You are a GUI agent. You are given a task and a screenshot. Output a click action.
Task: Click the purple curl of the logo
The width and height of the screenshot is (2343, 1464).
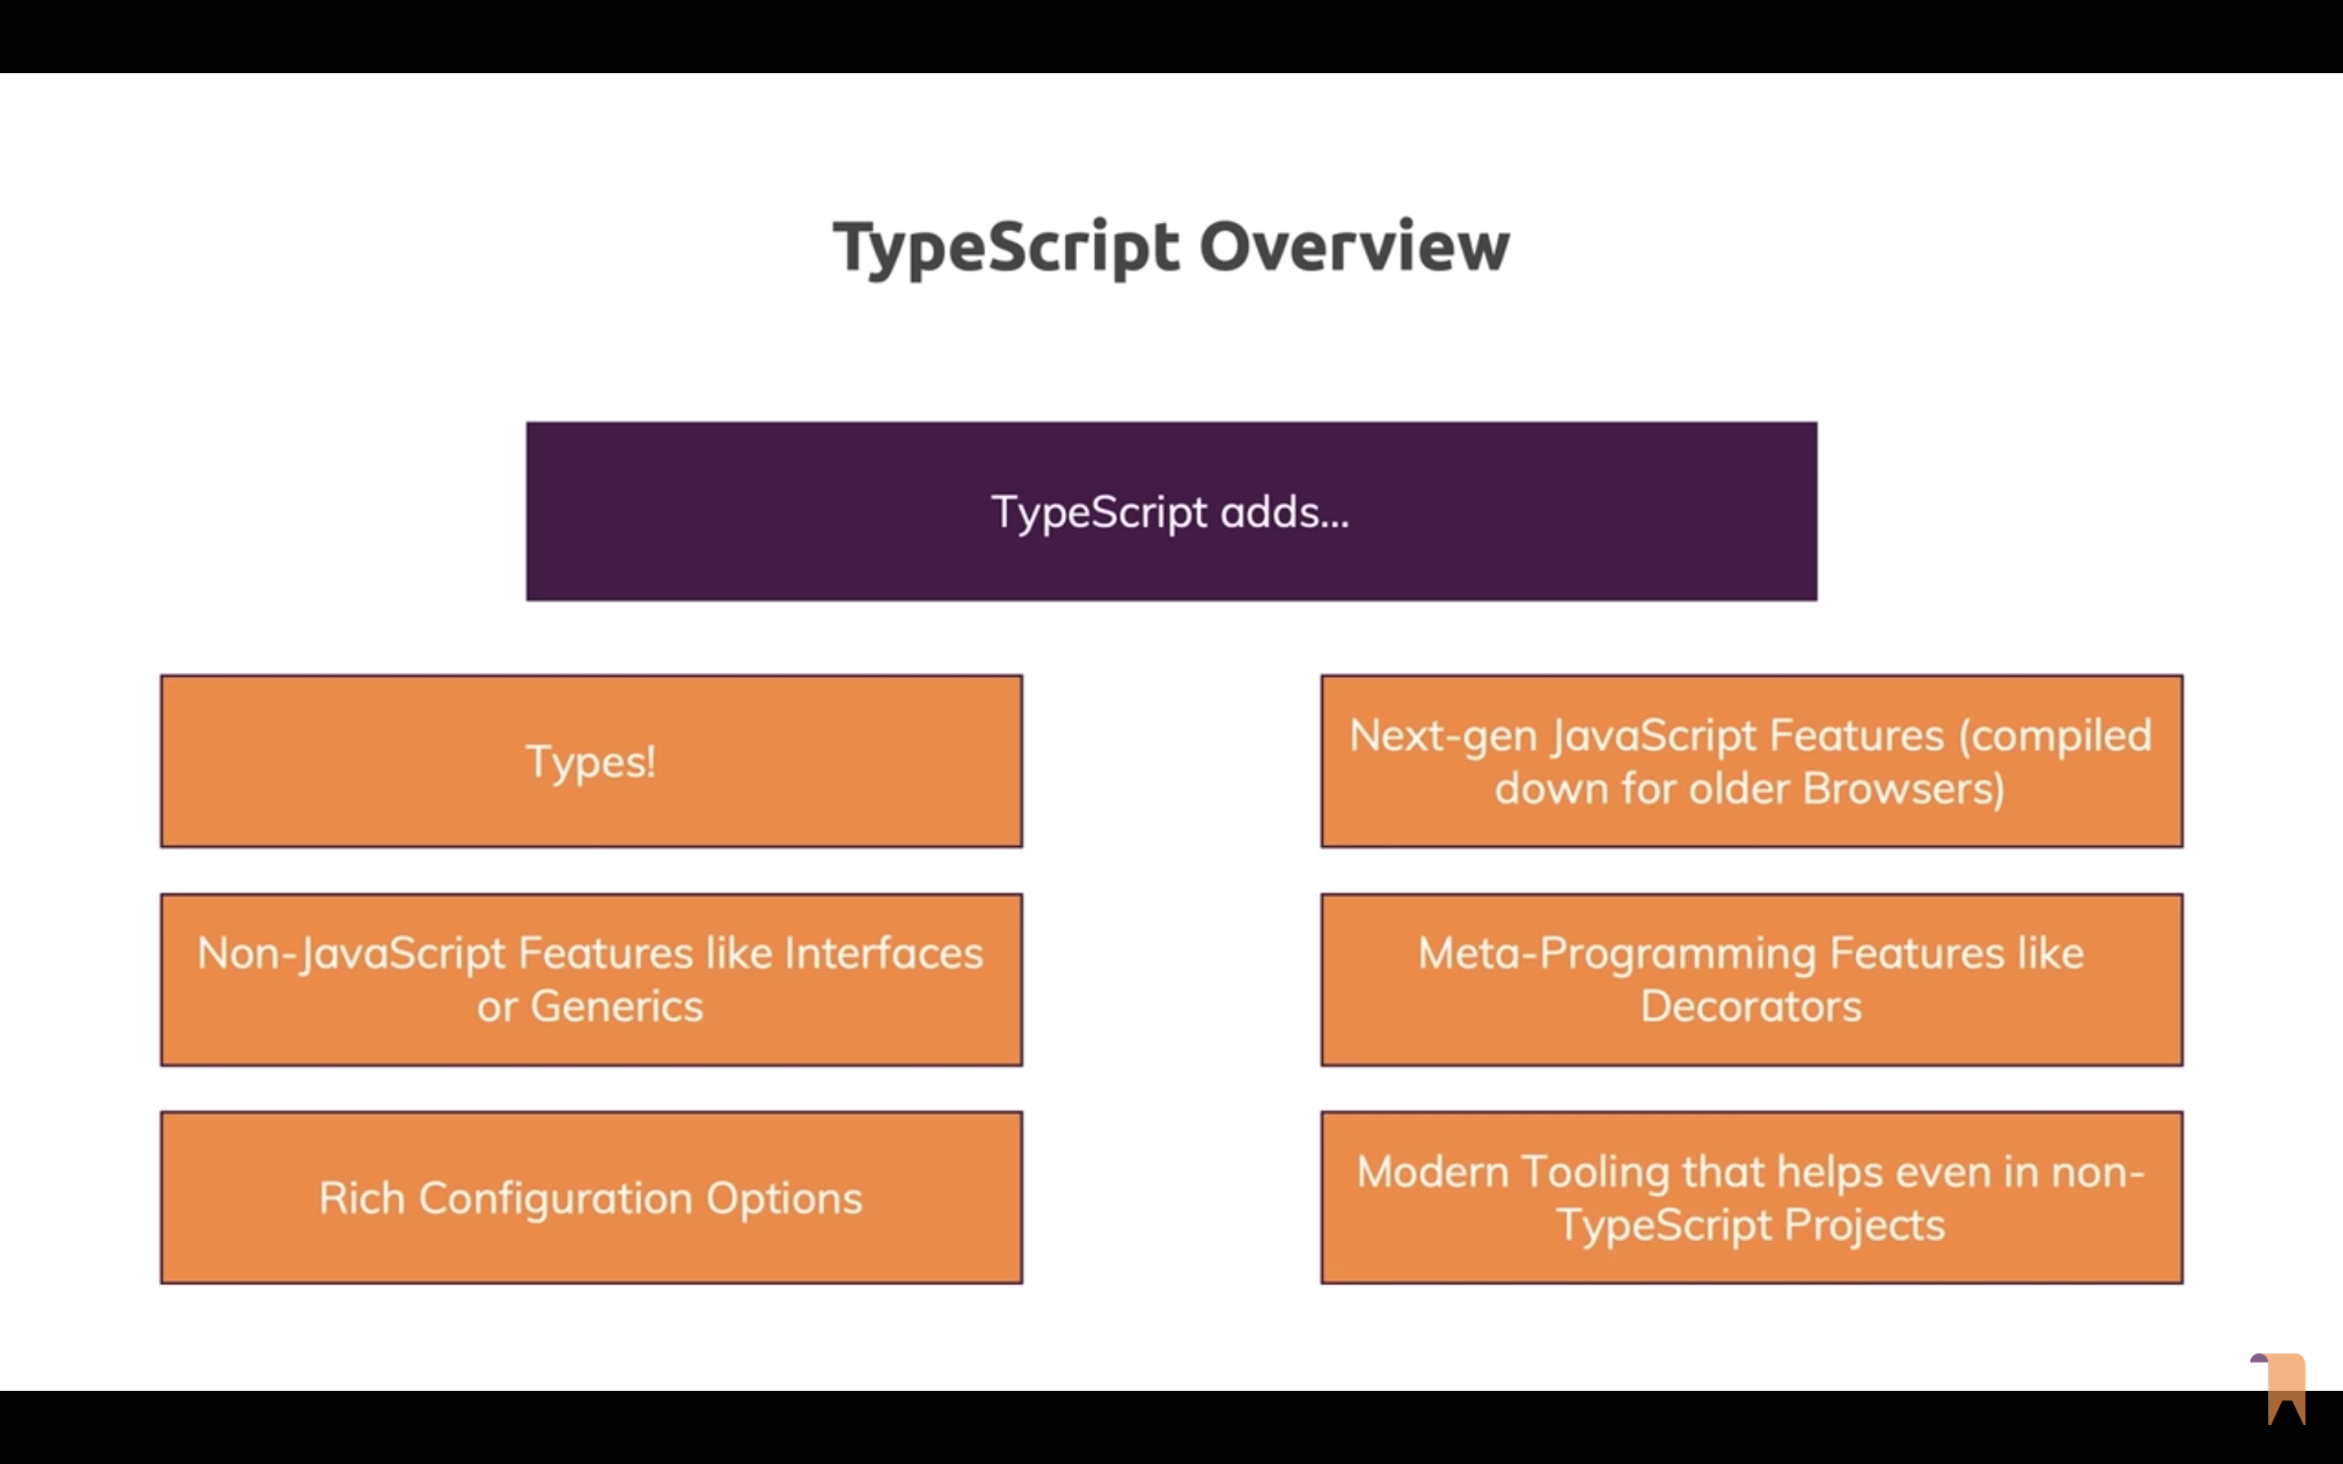click(2260, 1358)
